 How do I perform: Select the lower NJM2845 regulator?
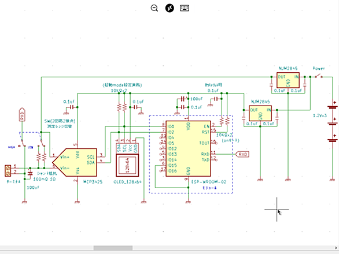tap(260, 113)
